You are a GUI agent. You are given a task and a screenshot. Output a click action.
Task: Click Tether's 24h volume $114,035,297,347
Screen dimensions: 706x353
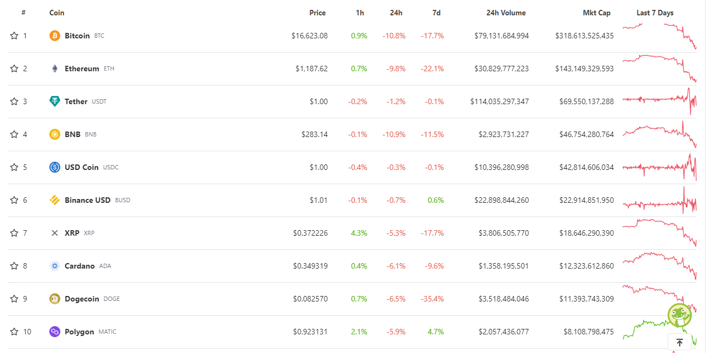coord(499,101)
